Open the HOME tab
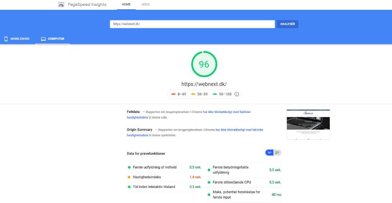 [x=126, y=4]
